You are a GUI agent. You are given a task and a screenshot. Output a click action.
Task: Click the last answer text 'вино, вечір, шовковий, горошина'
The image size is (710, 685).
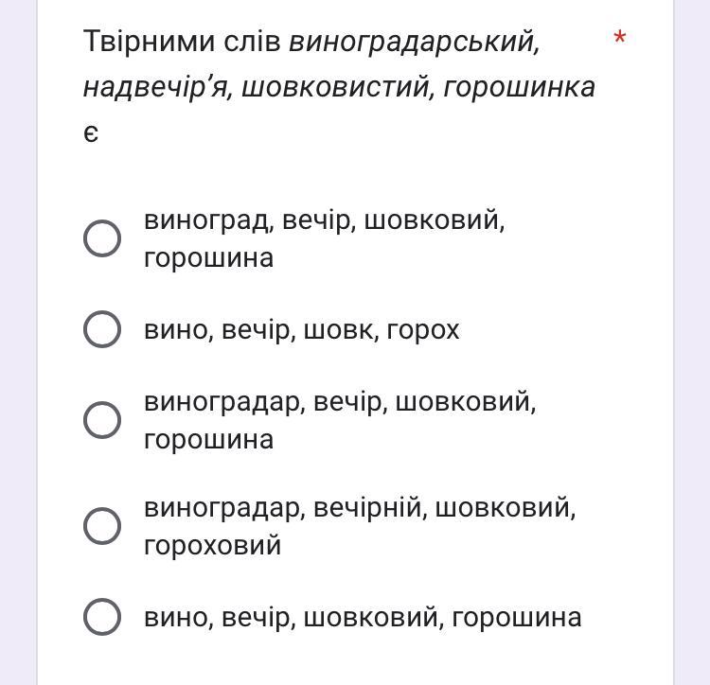click(363, 617)
